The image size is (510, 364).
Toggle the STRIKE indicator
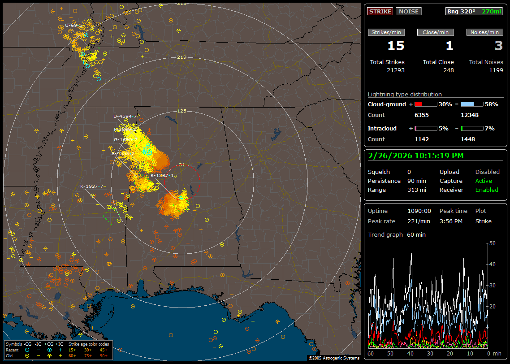pos(380,11)
